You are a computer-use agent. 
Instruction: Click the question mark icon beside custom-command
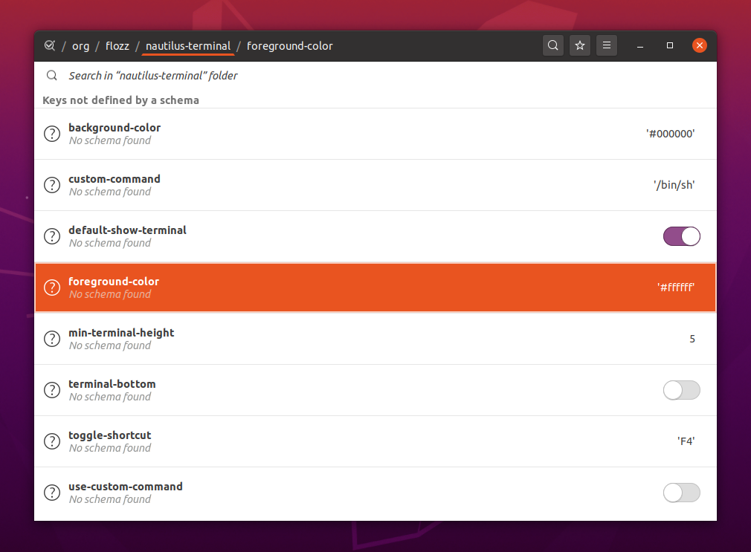pos(51,185)
